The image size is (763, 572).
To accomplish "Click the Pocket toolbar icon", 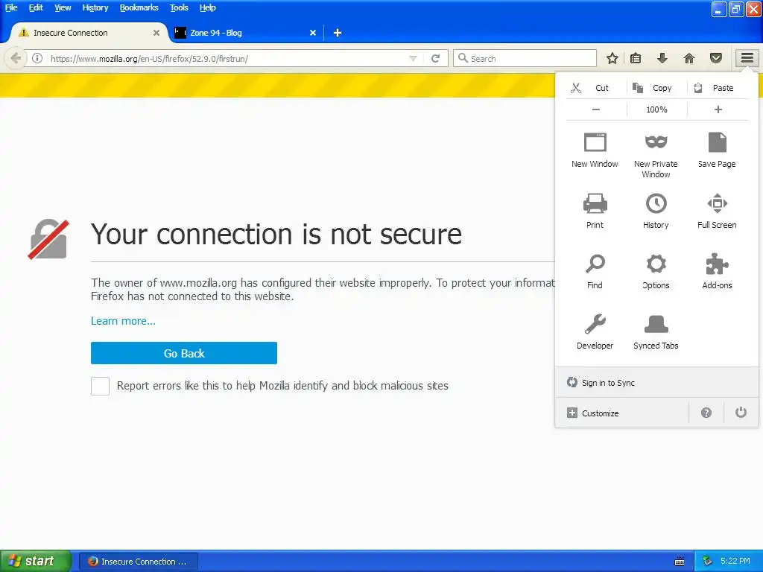I will 716,58.
